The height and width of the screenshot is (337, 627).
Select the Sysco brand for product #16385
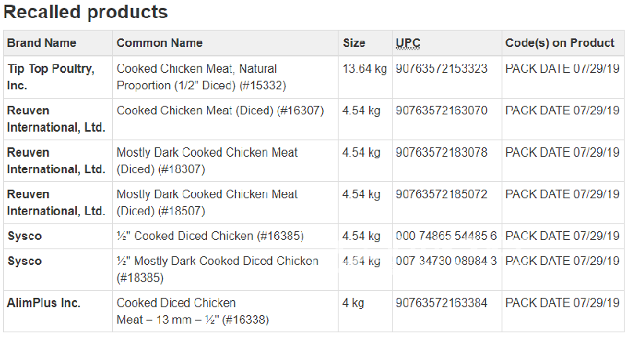coord(24,236)
